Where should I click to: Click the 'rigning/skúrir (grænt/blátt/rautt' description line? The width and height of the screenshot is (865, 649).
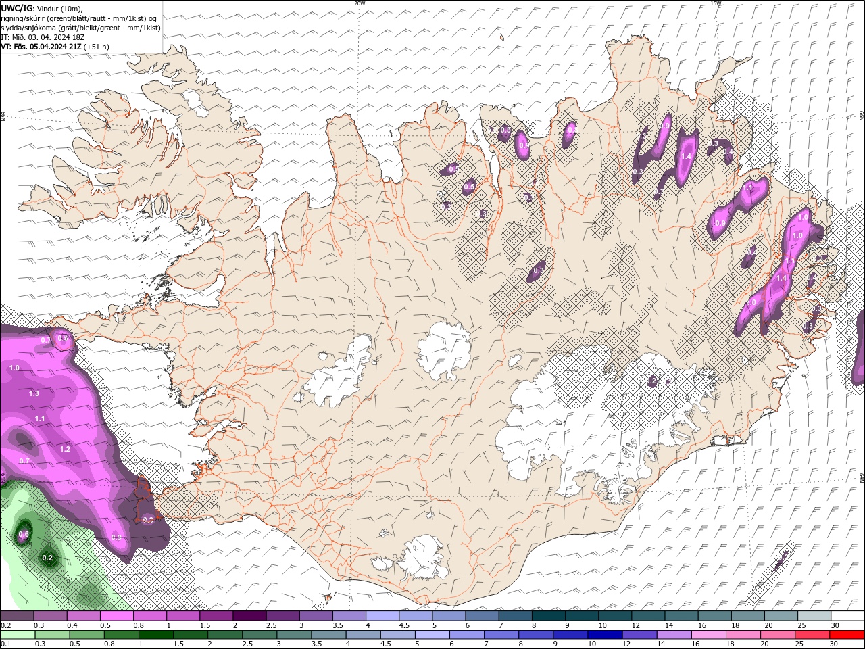[x=80, y=18]
